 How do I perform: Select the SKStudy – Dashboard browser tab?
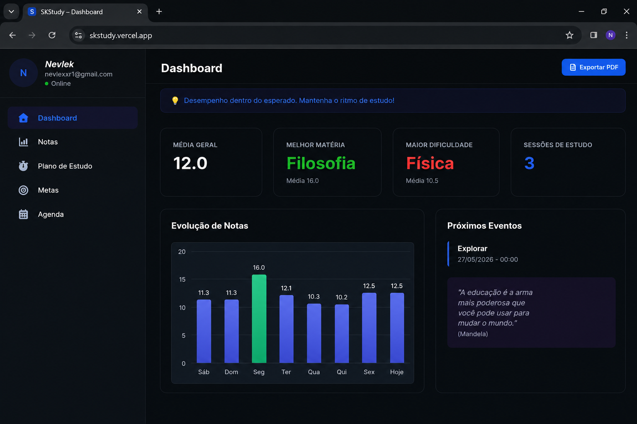[85, 12]
